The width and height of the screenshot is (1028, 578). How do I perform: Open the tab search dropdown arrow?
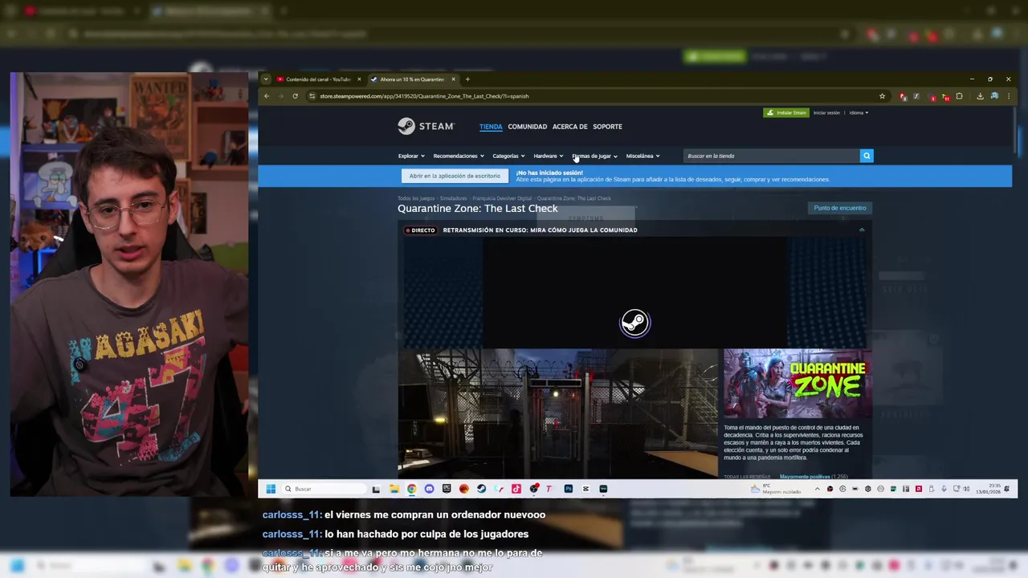(266, 79)
